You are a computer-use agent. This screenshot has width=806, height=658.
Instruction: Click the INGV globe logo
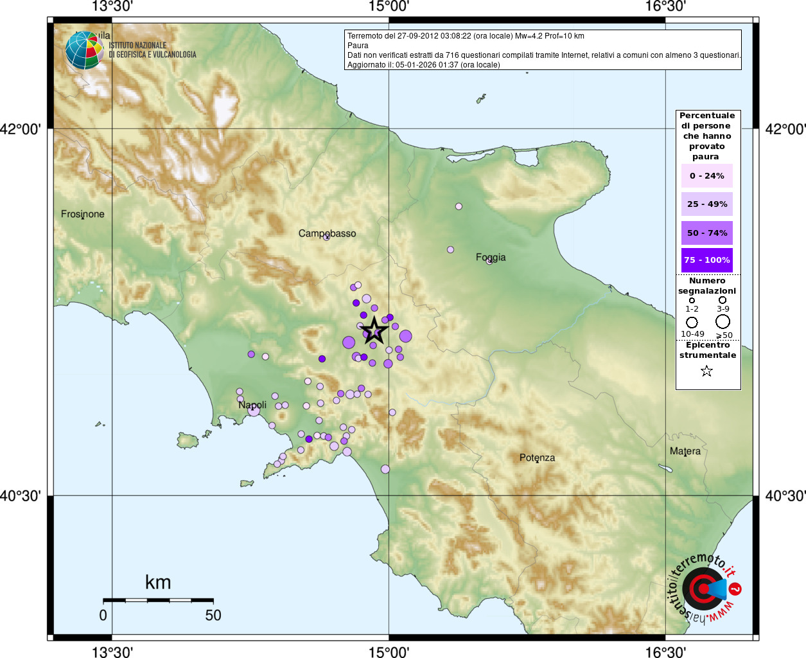[84, 50]
